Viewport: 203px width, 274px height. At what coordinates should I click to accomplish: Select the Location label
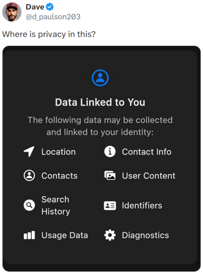(x=58, y=152)
